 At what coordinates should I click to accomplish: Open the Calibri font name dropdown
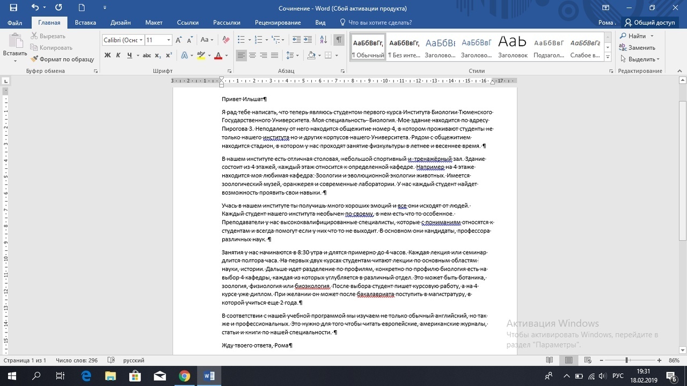point(141,40)
